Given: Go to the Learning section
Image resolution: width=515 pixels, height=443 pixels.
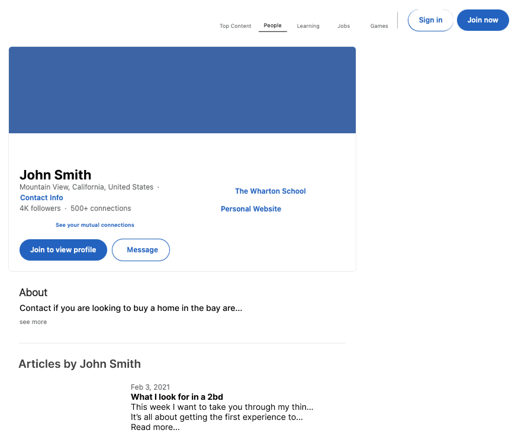Looking at the screenshot, I should pyautogui.click(x=308, y=26).
